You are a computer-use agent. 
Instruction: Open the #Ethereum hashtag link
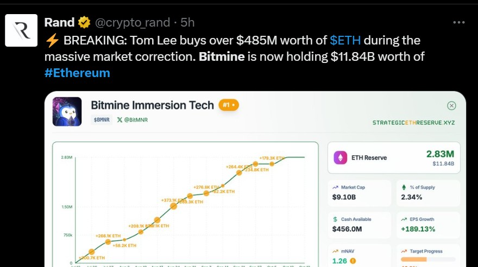[77, 72]
